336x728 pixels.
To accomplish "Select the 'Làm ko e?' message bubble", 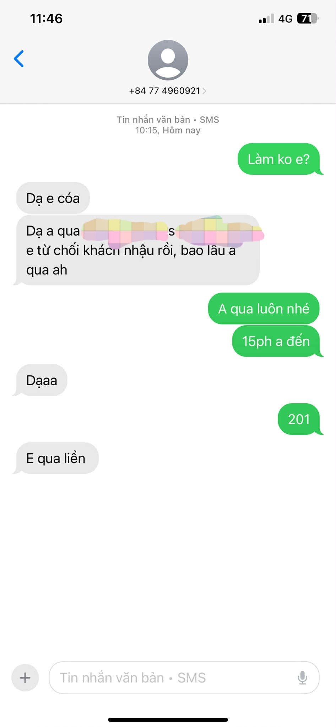I will [280, 159].
